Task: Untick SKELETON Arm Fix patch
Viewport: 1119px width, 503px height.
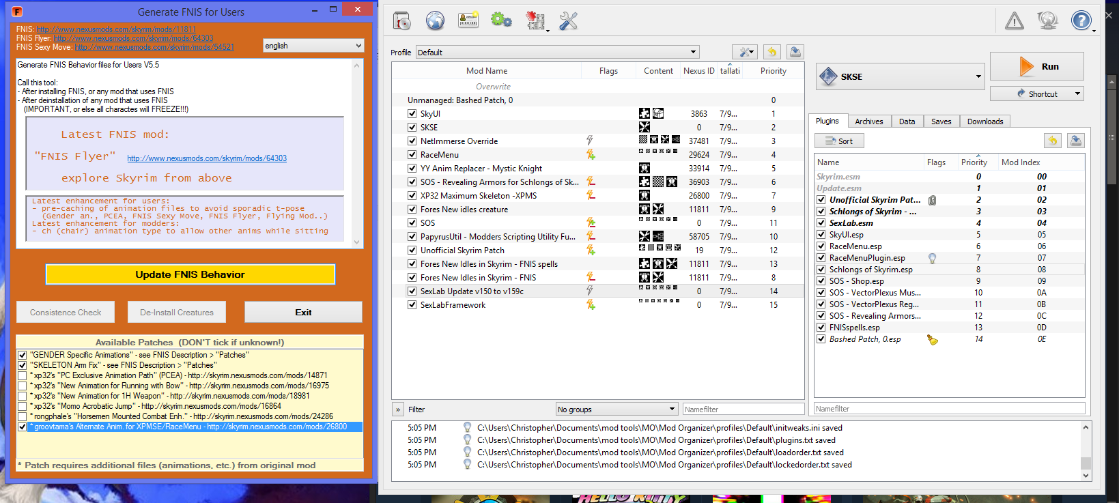Action: pyautogui.click(x=23, y=365)
